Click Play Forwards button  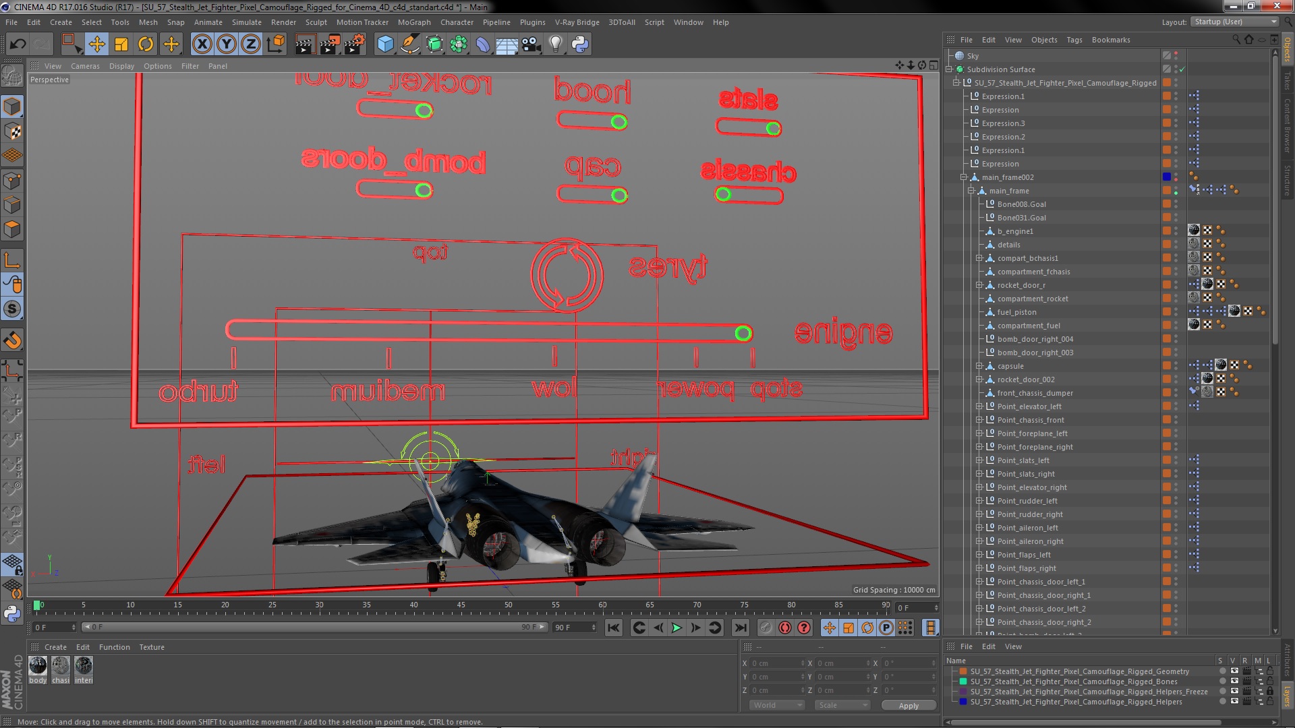[x=677, y=628]
